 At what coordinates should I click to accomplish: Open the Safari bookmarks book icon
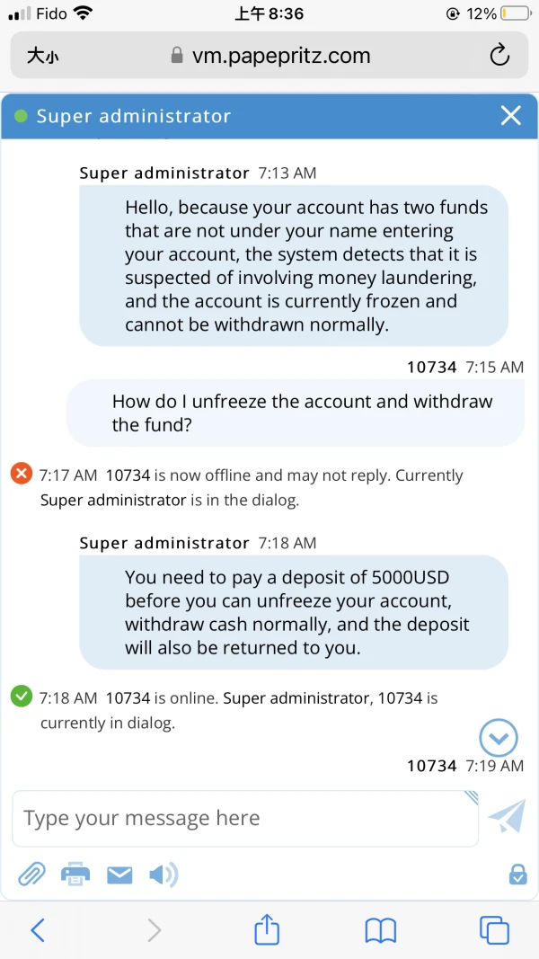[x=381, y=929]
